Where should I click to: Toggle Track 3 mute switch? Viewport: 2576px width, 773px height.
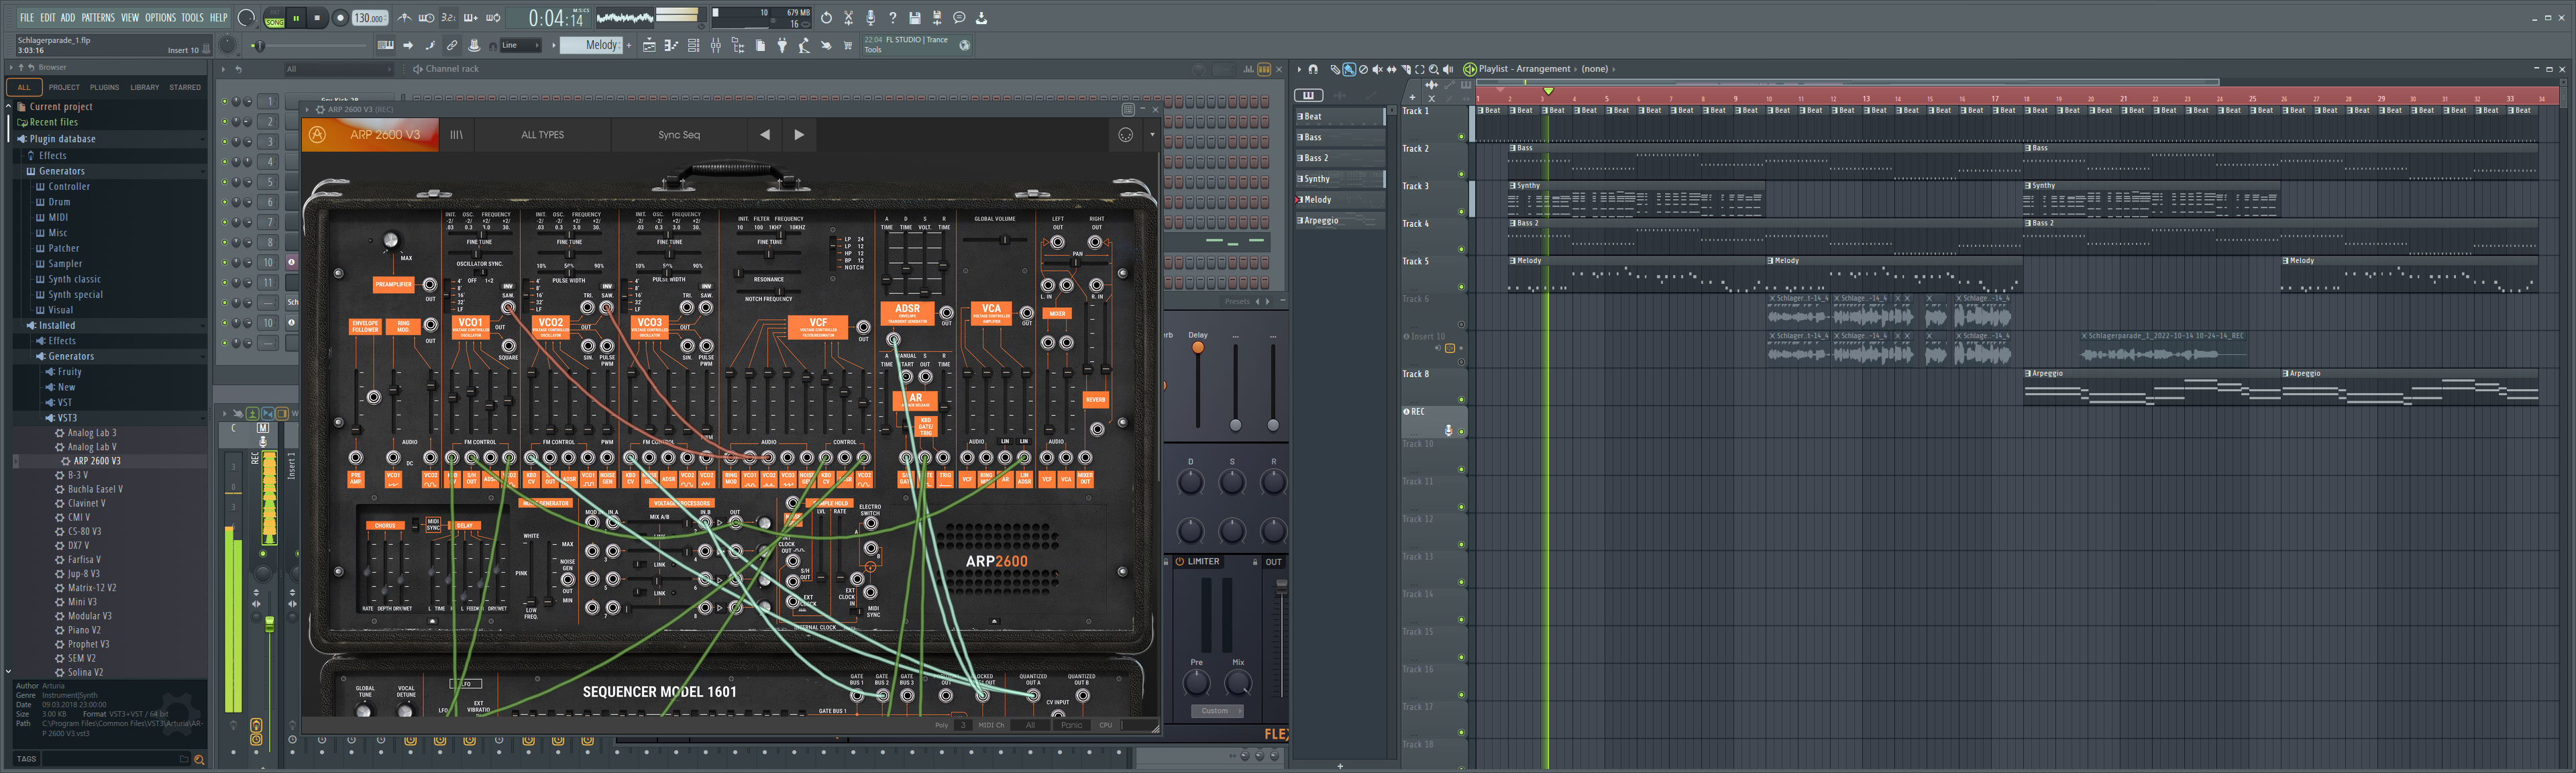tap(1461, 211)
